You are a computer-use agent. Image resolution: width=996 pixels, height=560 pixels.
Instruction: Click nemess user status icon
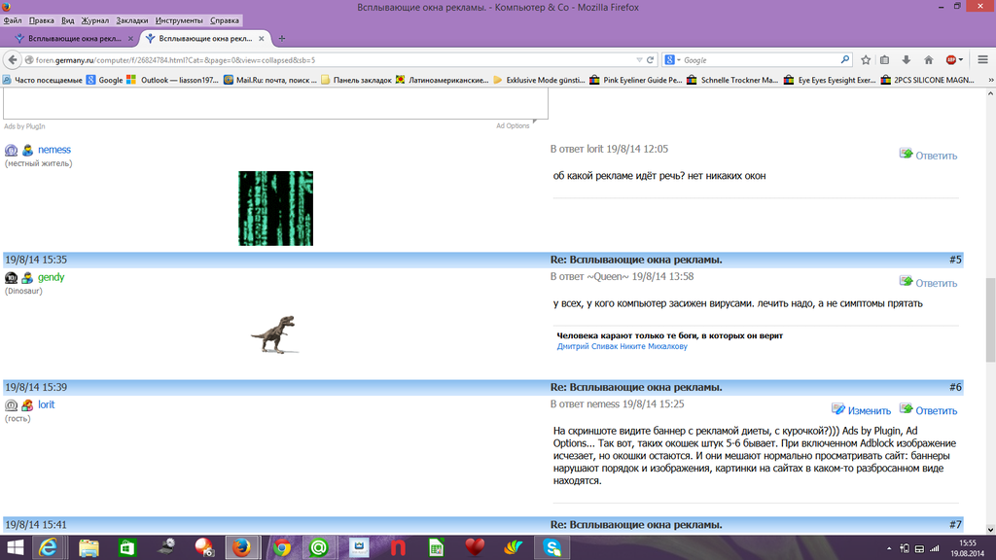click(11, 151)
